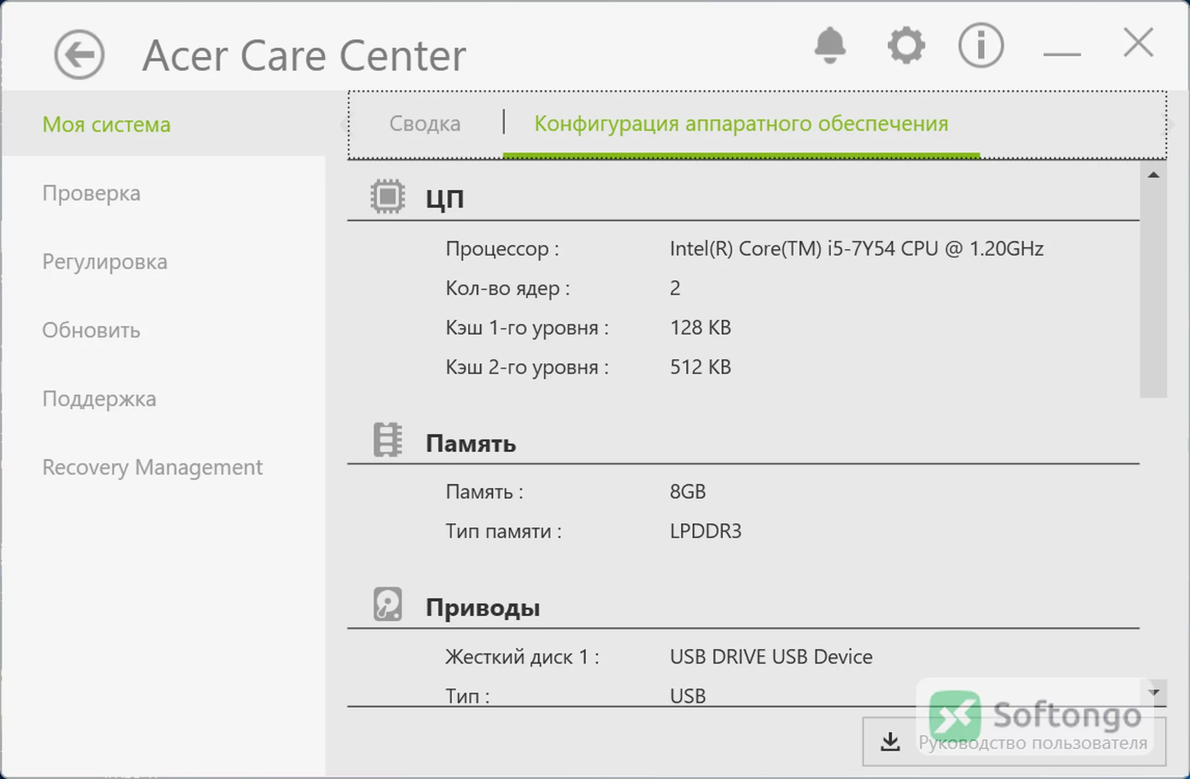Click the 8GB memory value
Screen dimensions: 1190x779
tap(687, 491)
